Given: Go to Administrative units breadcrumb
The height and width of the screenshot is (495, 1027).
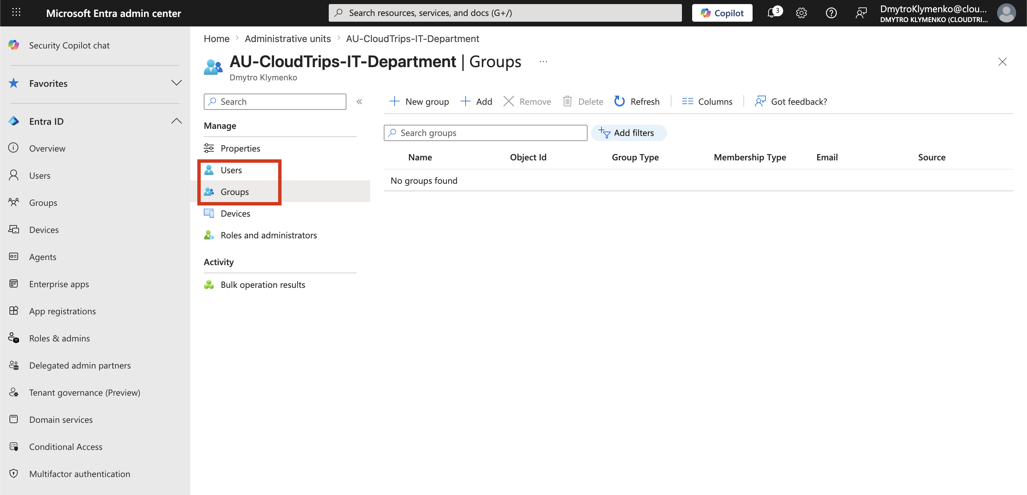Looking at the screenshot, I should 287,39.
